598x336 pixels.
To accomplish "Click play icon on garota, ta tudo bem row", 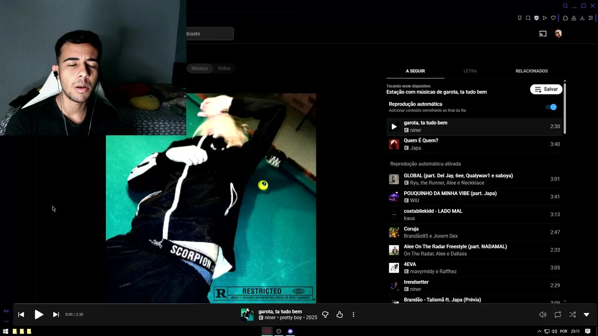I will (394, 126).
